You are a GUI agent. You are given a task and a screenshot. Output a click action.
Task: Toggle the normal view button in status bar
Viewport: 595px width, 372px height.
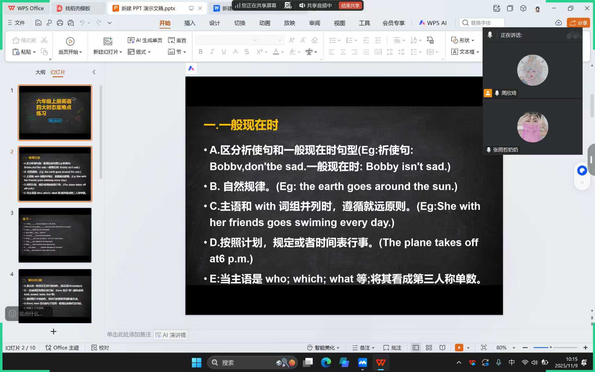click(x=416, y=348)
